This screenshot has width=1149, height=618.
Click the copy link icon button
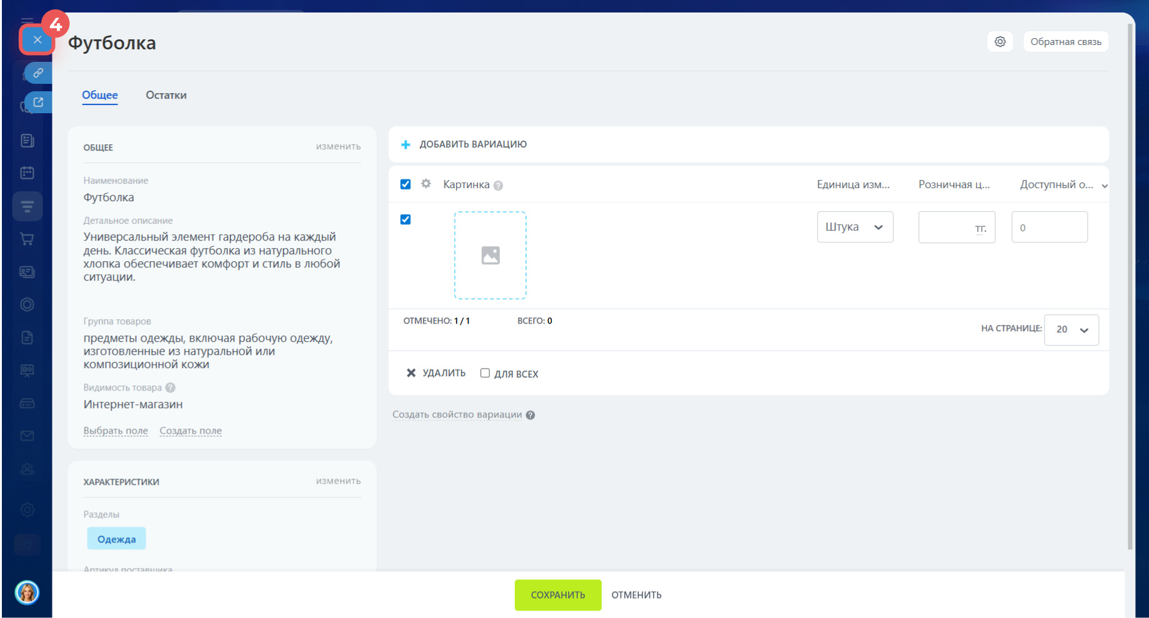coord(38,73)
